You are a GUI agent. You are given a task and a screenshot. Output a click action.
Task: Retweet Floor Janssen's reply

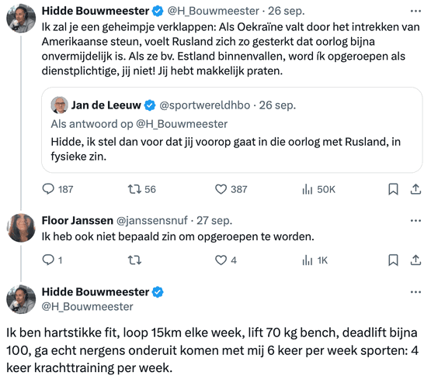click(x=134, y=260)
